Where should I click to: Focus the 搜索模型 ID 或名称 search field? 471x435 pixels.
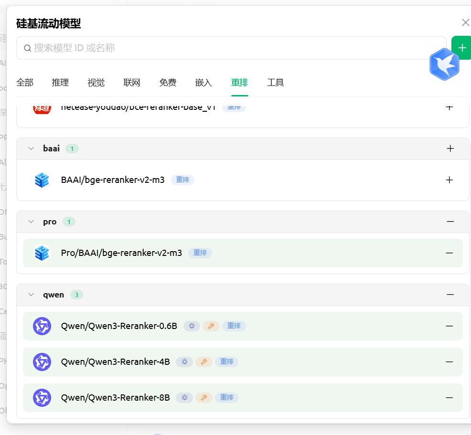pyautogui.click(x=231, y=48)
